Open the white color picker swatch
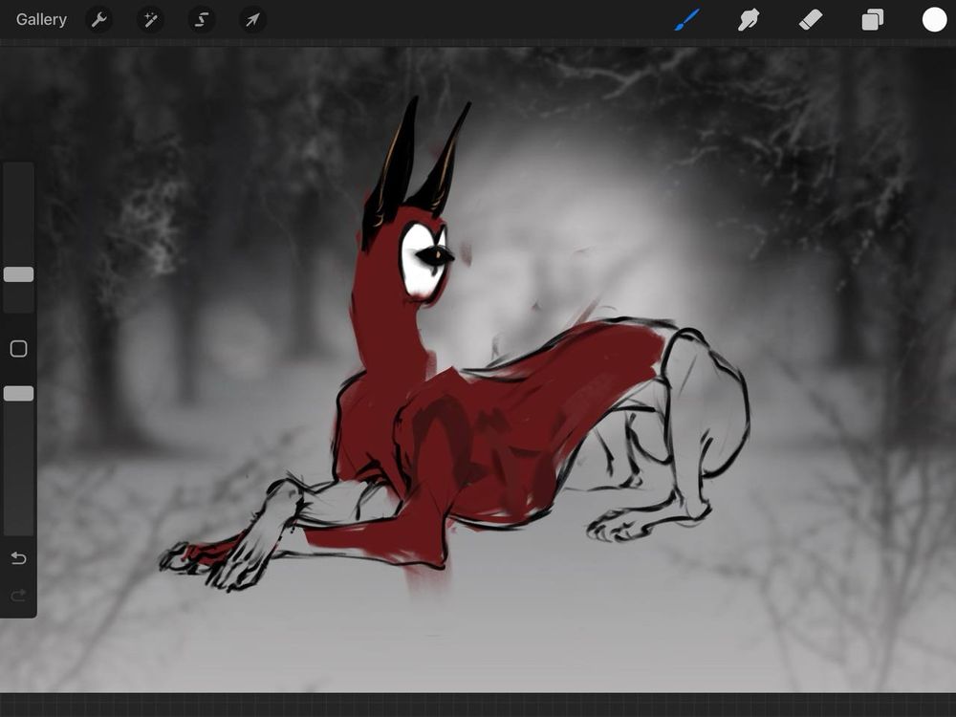Image resolution: width=956 pixels, height=717 pixels. pyautogui.click(x=934, y=19)
